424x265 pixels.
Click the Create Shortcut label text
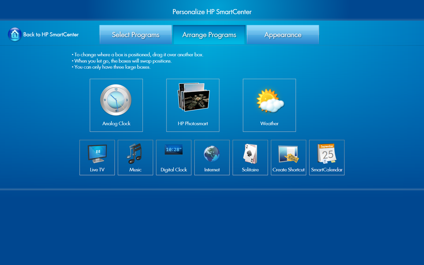point(289,170)
